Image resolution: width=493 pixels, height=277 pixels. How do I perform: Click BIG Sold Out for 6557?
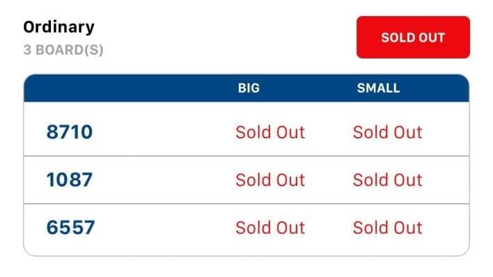click(270, 228)
